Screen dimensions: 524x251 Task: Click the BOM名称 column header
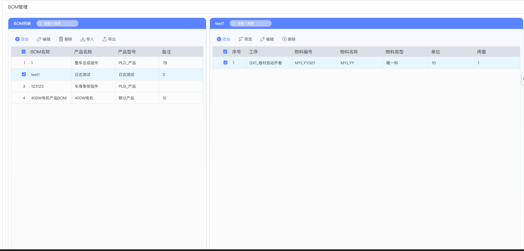pos(40,52)
